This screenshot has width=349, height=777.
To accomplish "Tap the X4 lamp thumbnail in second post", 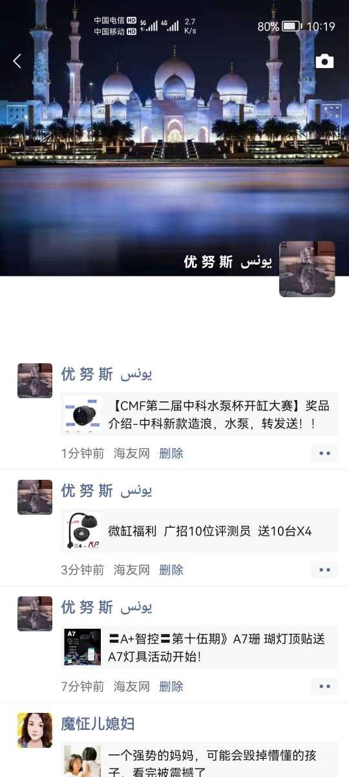I will [x=83, y=531].
